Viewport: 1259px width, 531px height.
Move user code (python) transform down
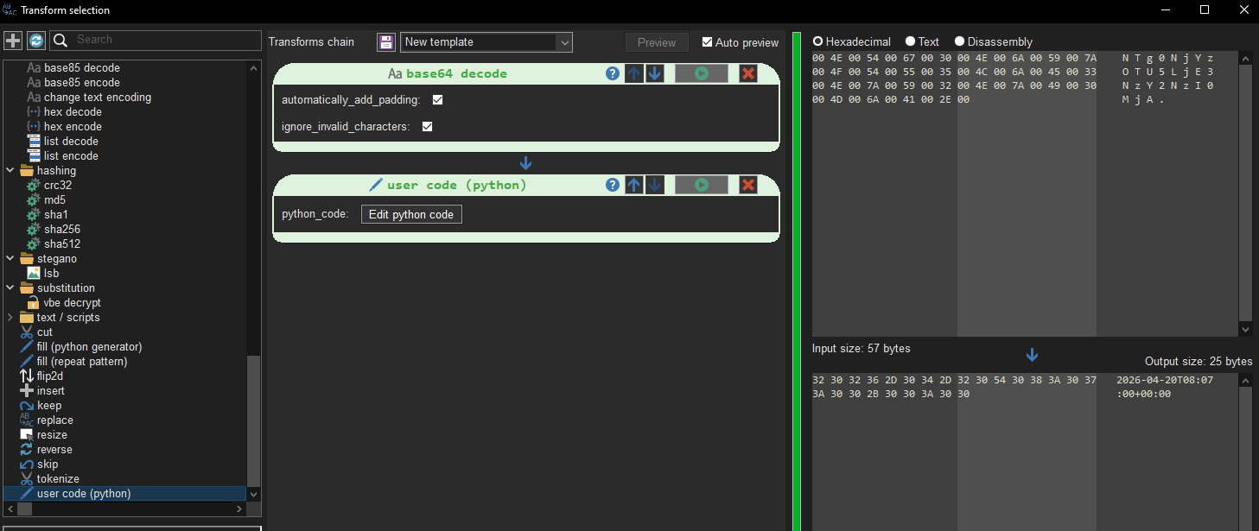coord(655,185)
